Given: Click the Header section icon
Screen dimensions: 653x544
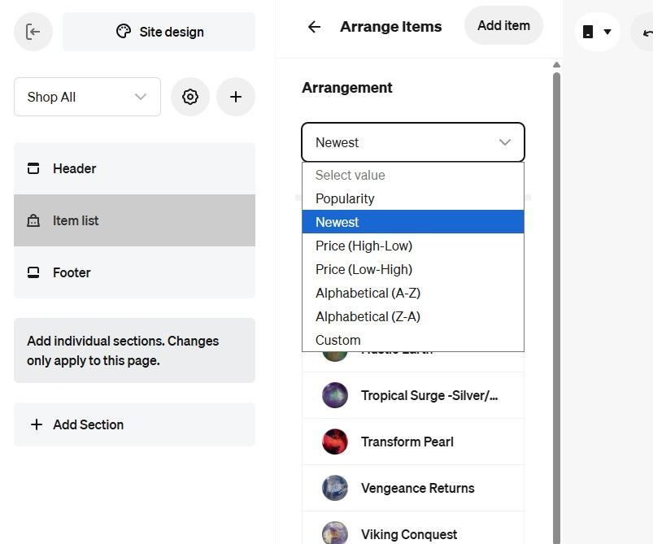Looking at the screenshot, I should [x=33, y=168].
